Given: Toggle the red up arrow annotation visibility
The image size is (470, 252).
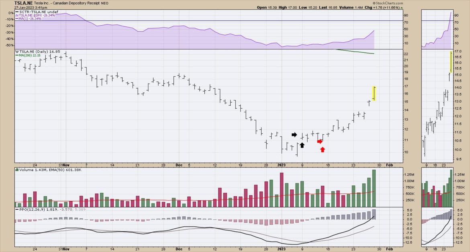Looking at the screenshot, I should [x=323, y=149].
